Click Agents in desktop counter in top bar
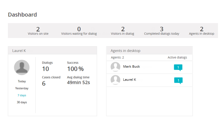 coord(201,31)
